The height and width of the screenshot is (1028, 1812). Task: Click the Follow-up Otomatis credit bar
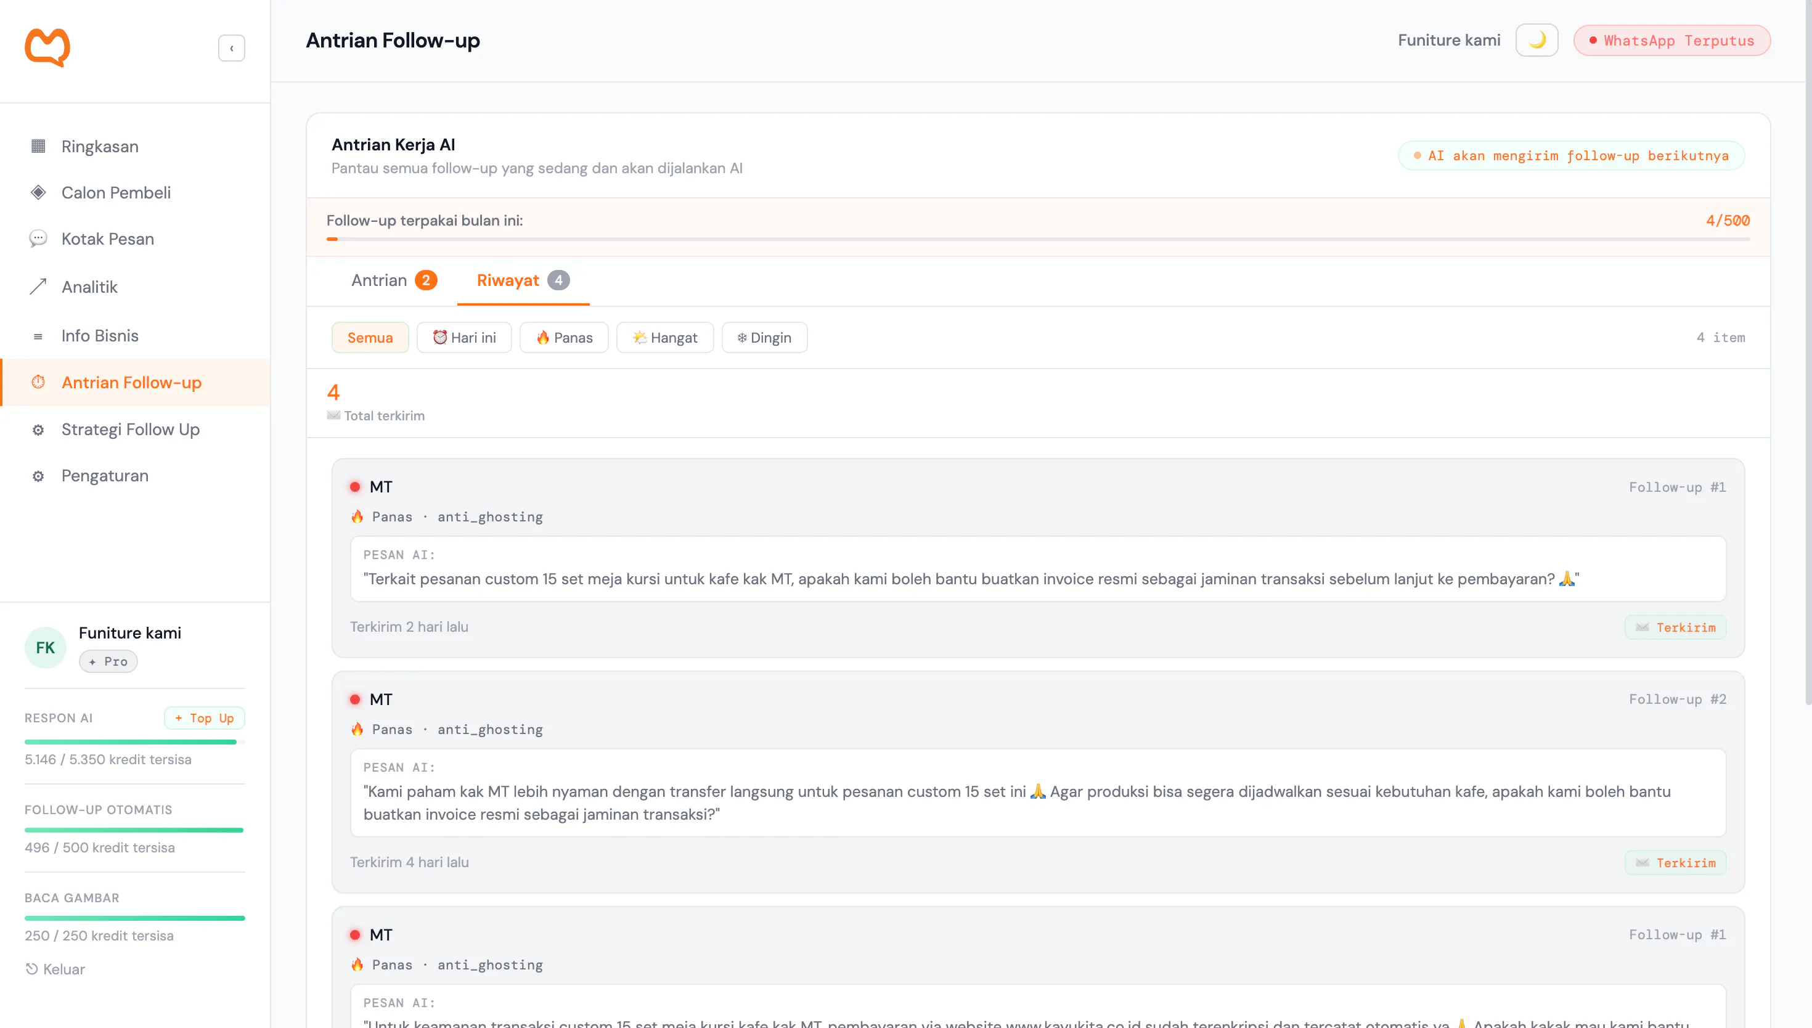coord(135,830)
